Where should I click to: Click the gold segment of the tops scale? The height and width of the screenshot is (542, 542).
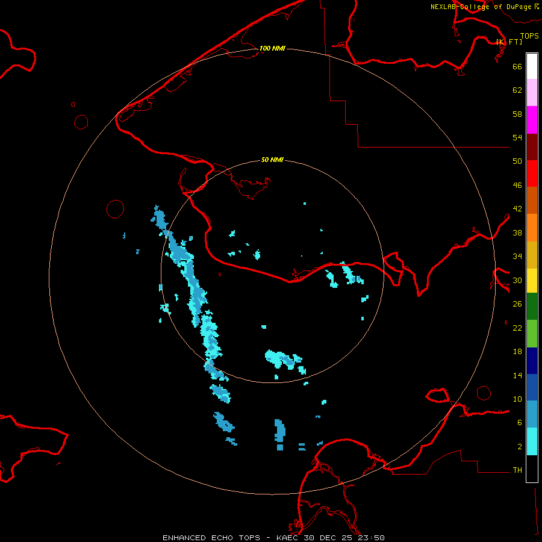(x=532, y=255)
